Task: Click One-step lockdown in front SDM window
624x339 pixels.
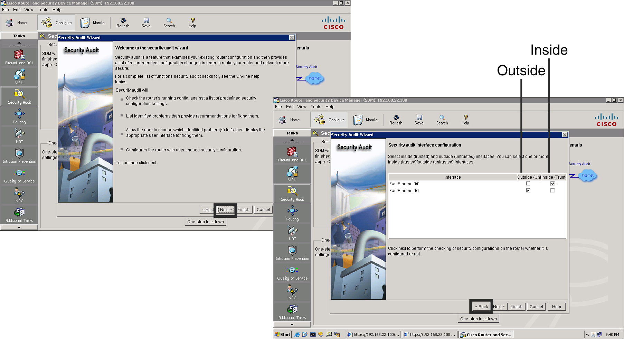Action: [479, 319]
